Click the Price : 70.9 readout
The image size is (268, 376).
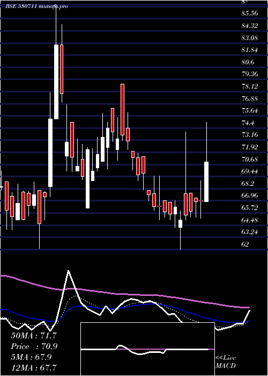pos(34,346)
